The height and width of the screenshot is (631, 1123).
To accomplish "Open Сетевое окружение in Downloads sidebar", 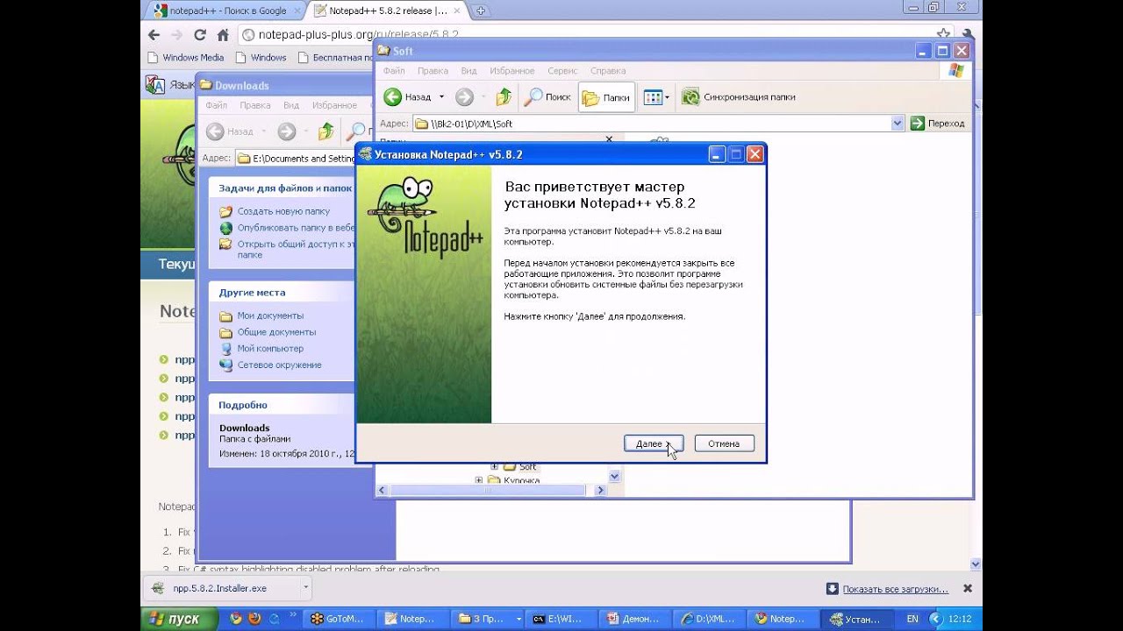I will coord(279,365).
